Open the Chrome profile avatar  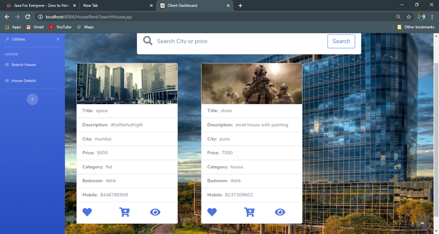pyautogui.click(x=422, y=17)
